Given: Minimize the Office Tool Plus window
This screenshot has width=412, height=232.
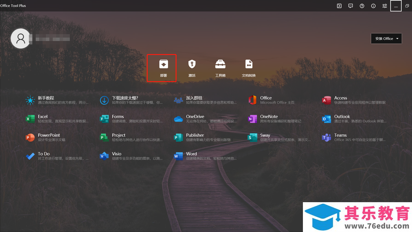Looking at the screenshot, I should pyautogui.click(x=396, y=6).
